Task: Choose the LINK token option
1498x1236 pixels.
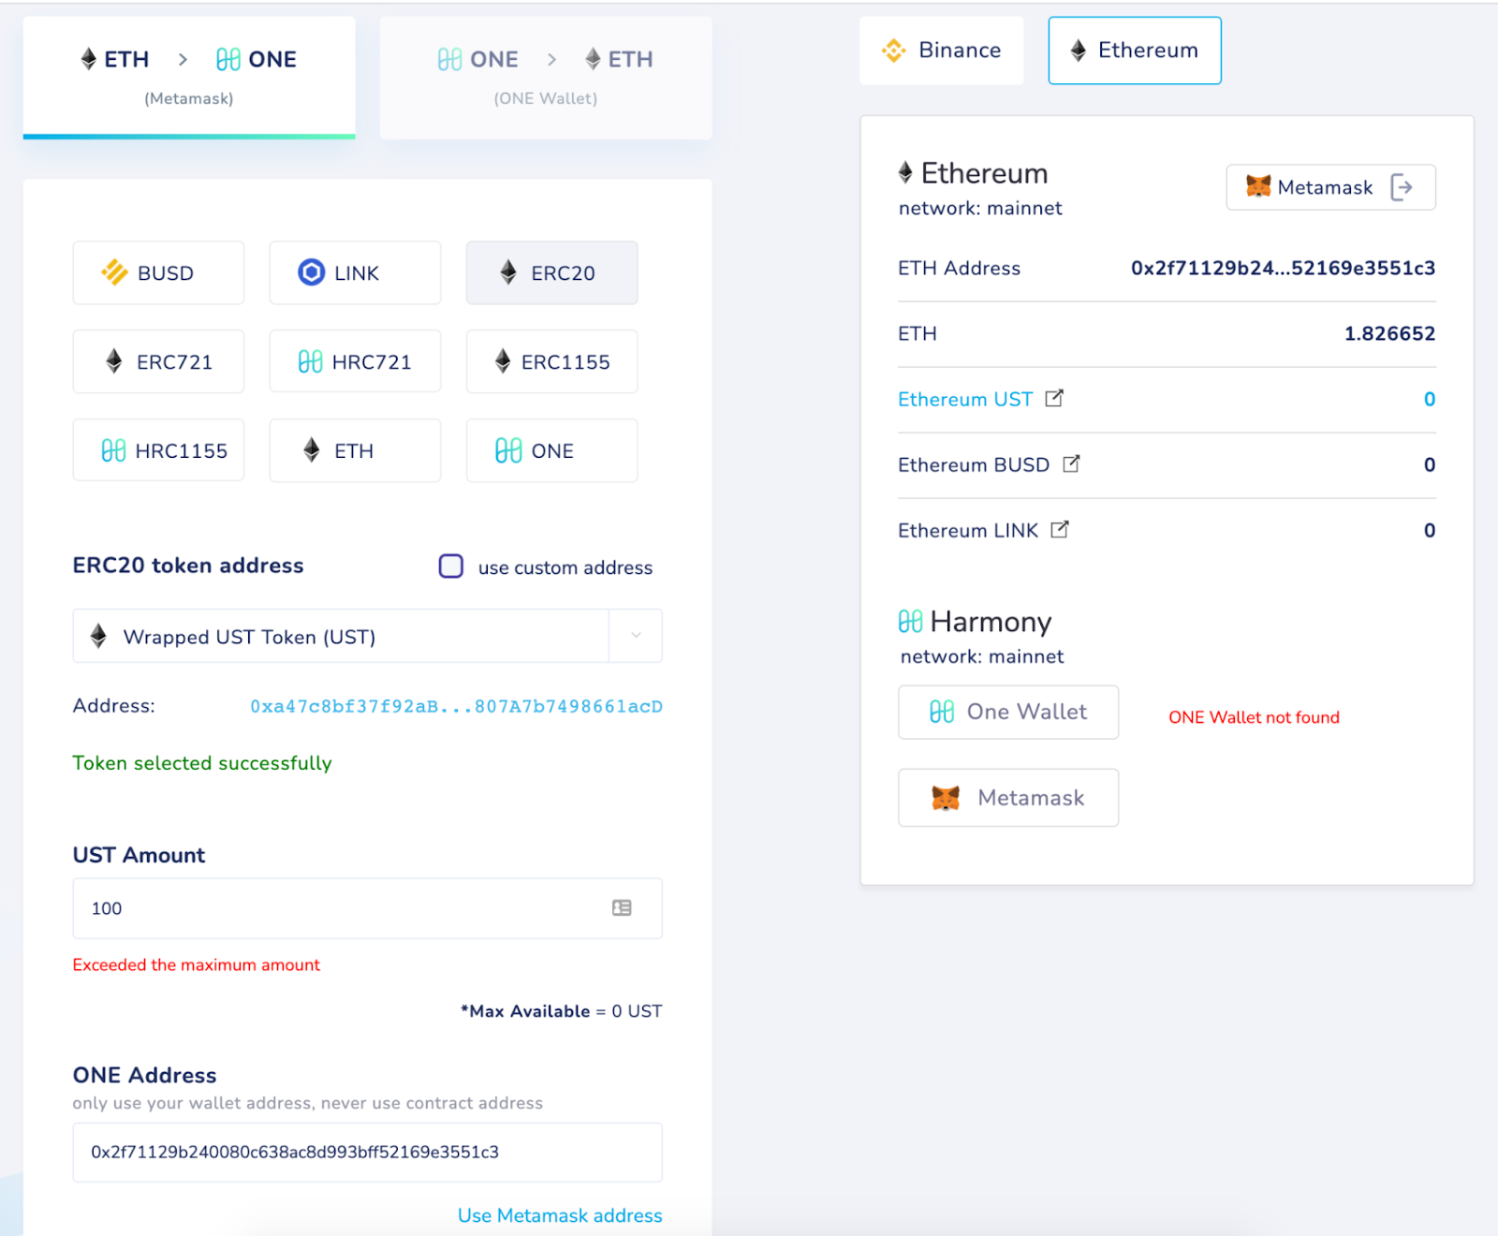Action: pyautogui.click(x=355, y=272)
